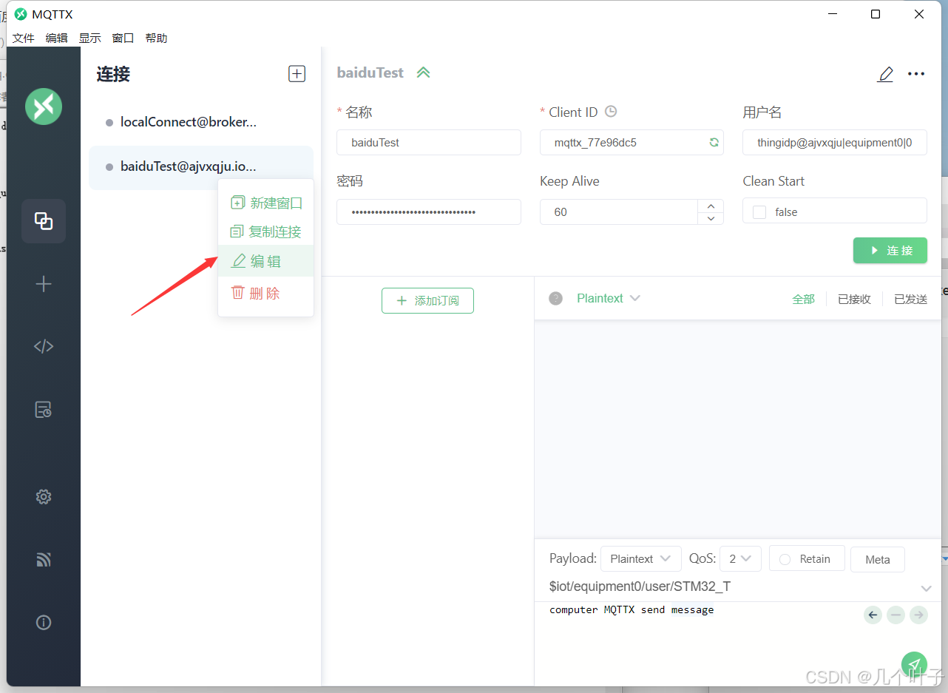Image resolution: width=948 pixels, height=693 pixels.
Task: Refresh the Client ID with green icon
Action: 714,142
